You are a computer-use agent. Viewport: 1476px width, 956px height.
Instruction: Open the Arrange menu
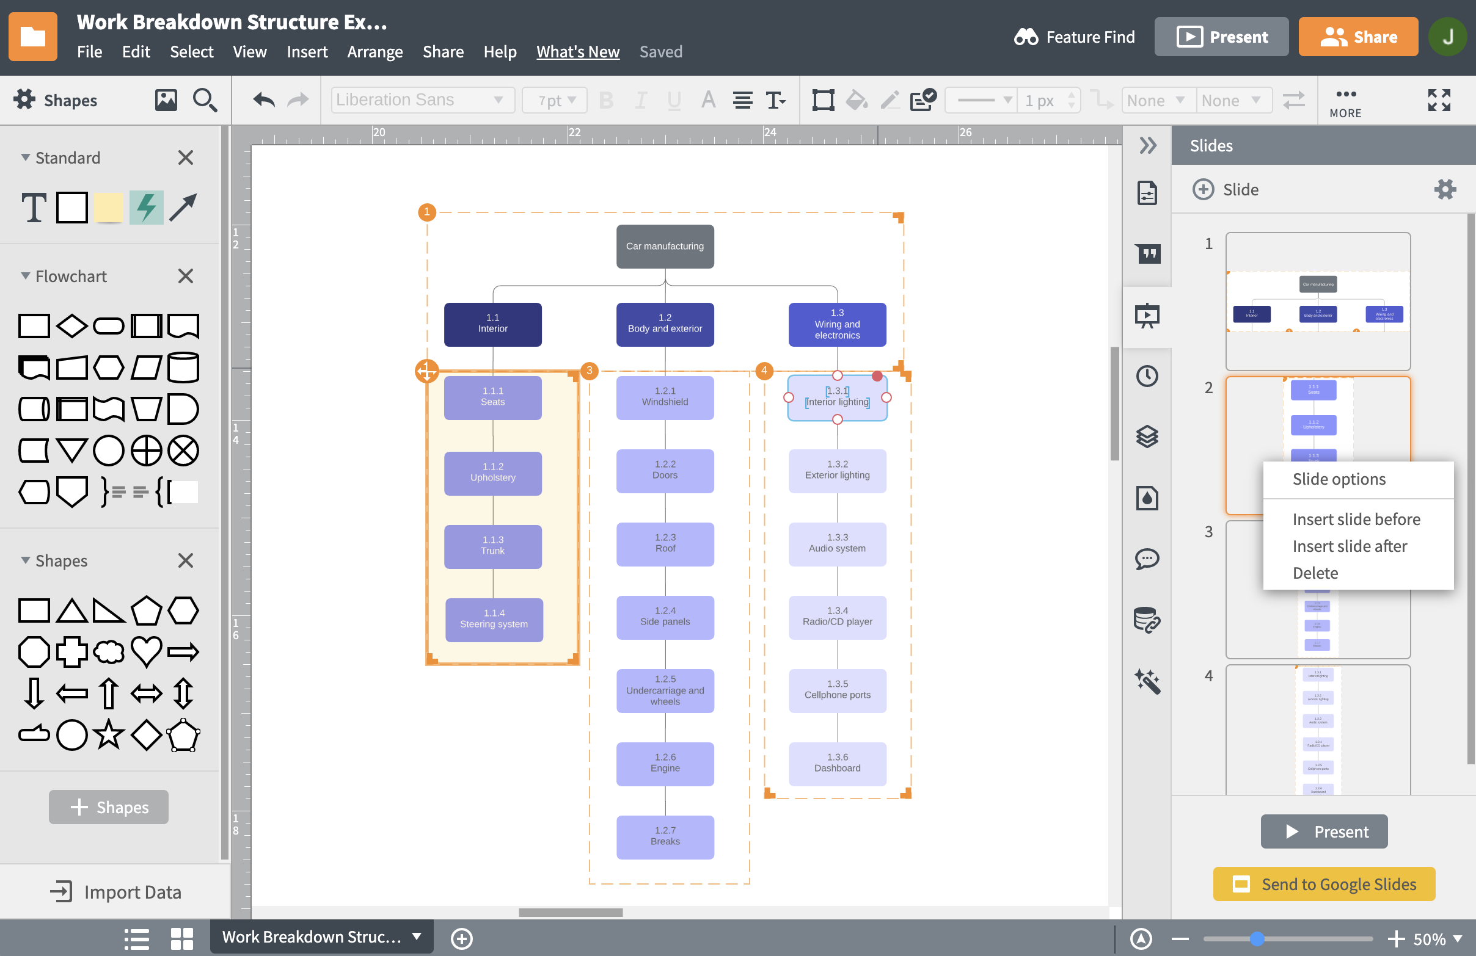(x=376, y=51)
